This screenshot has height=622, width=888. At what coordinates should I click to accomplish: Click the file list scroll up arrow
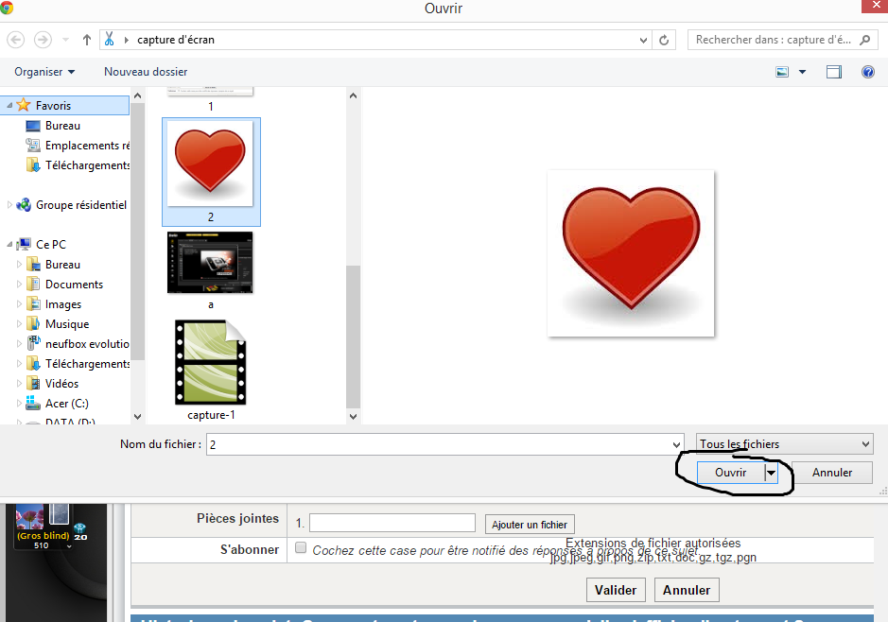(x=353, y=95)
